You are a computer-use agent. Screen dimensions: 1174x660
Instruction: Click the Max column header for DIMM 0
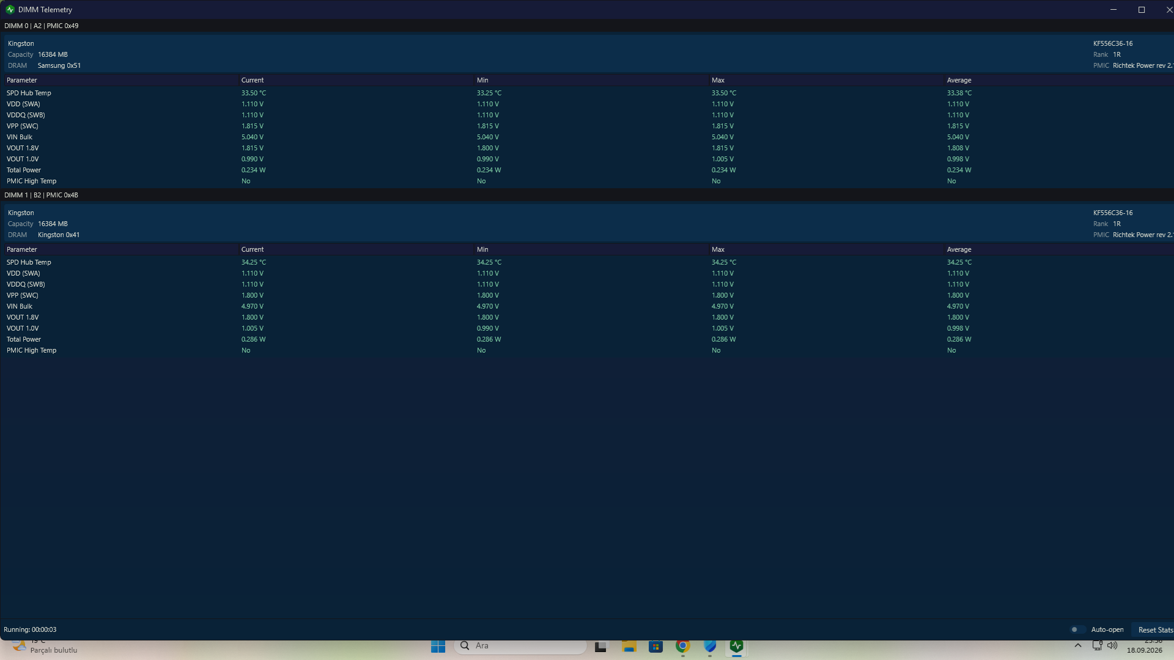pos(718,80)
